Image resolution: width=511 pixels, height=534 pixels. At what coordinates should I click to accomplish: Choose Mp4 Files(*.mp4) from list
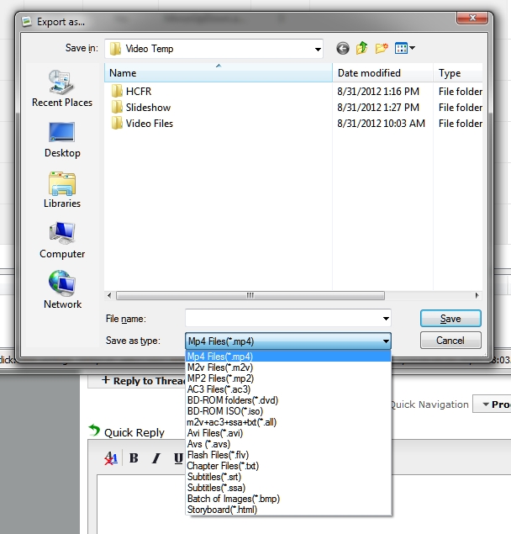[x=288, y=357]
